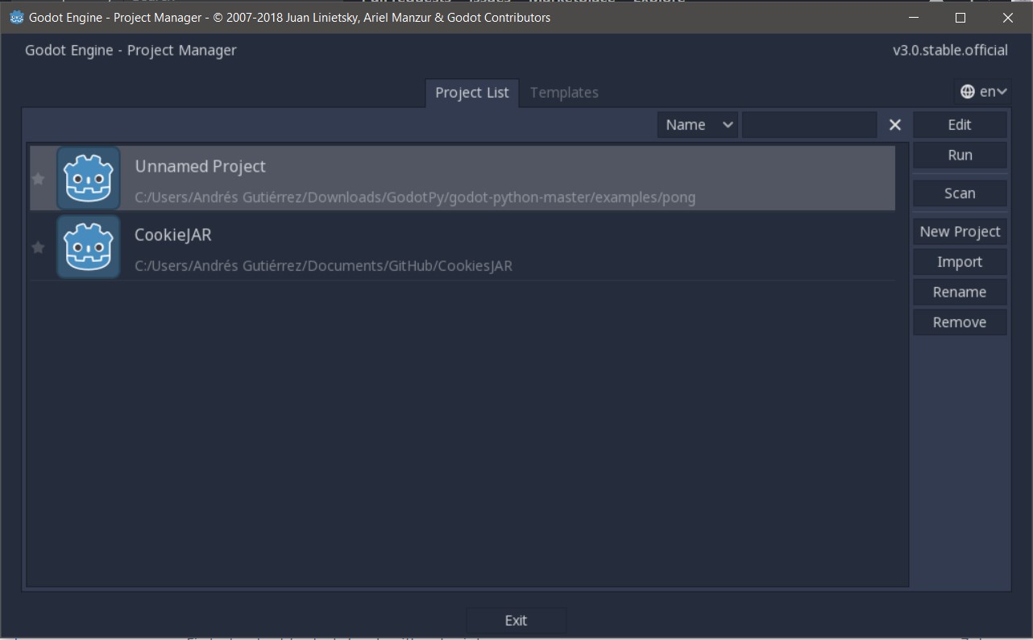Minimize the Project Manager window
Image resolution: width=1033 pixels, height=640 pixels.
(914, 17)
